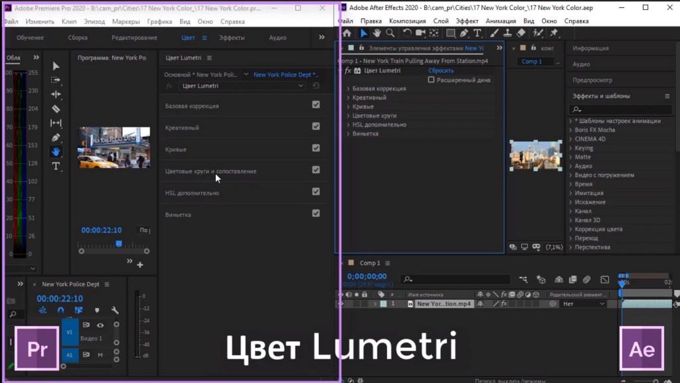Click the wrench settings icon in Premiere timeline
The height and width of the screenshot is (383, 680).
115,310
